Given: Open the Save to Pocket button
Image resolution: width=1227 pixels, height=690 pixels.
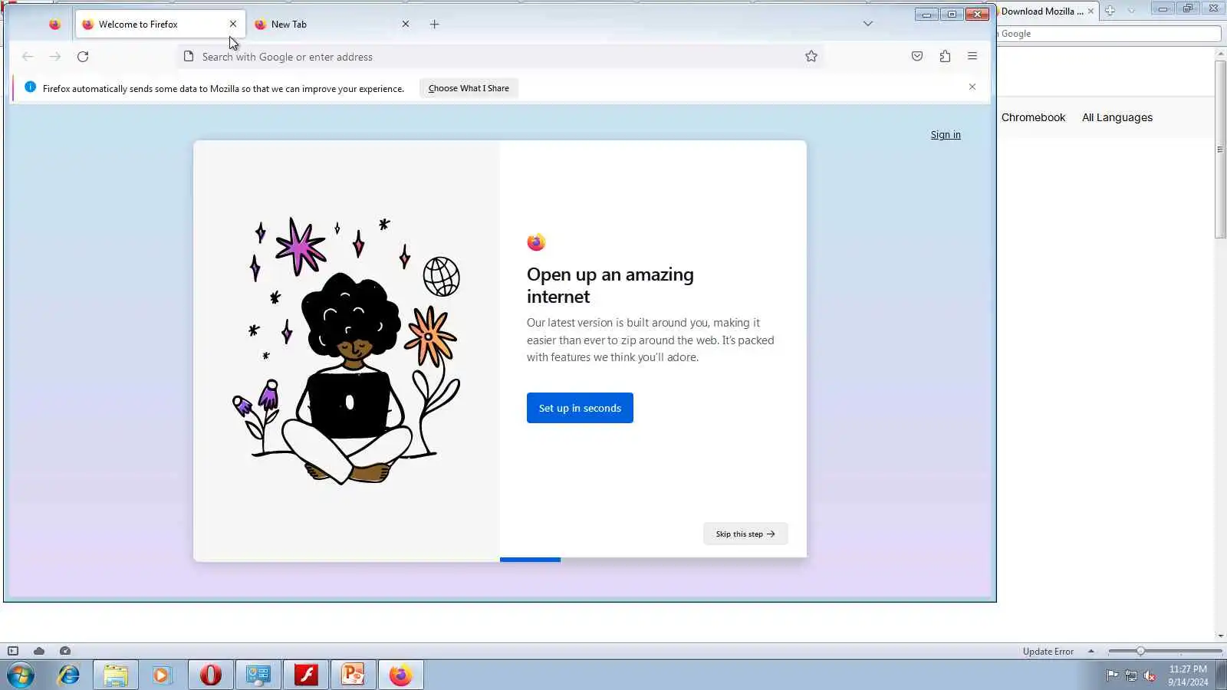Looking at the screenshot, I should [x=917, y=57].
